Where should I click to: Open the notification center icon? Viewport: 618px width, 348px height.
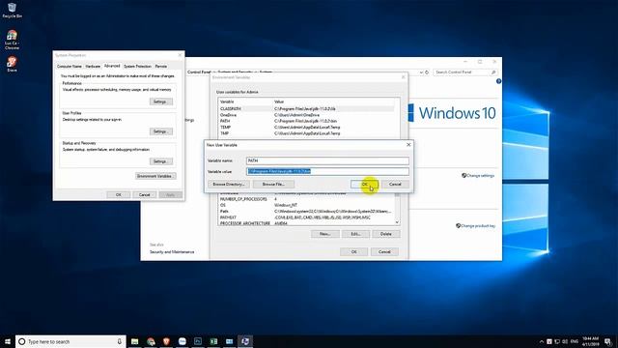(x=608, y=341)
